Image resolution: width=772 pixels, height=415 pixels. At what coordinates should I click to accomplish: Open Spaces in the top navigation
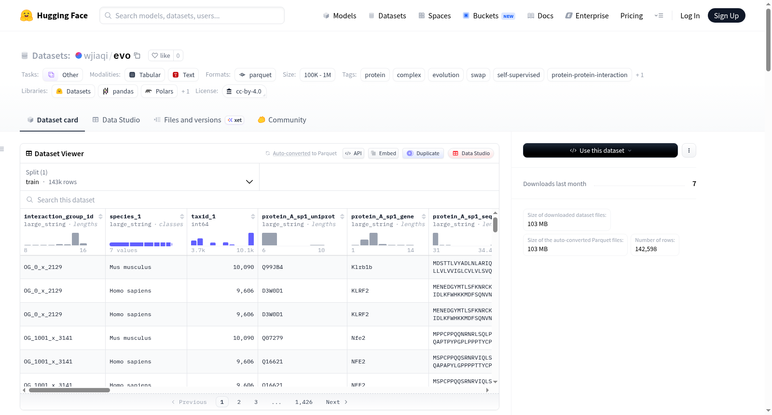pos(435,15)
